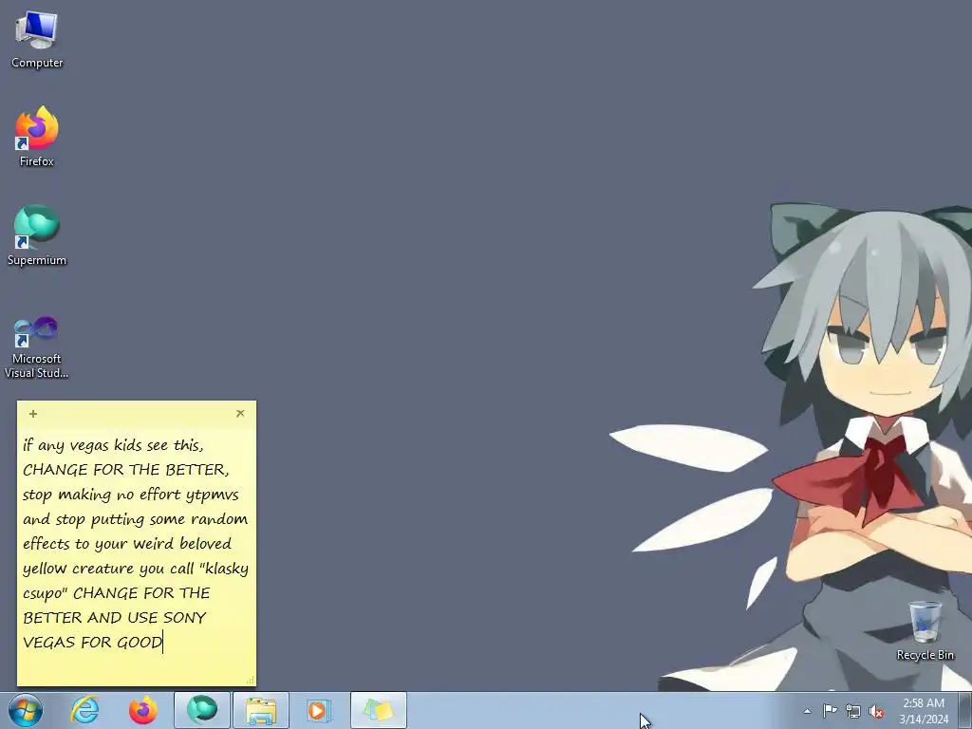Image resolution: width=972 pixels, height=729 pixels.
Task: Click the line "if any vegas kids see this,"
Action: coord(113,445)
